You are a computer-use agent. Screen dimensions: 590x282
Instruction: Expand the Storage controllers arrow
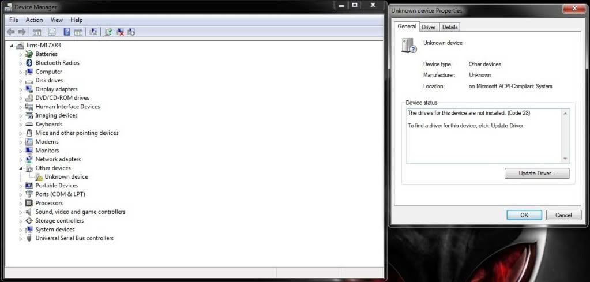pos(21,221)
